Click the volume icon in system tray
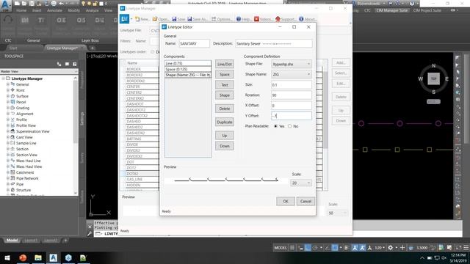This screenshot has width=470, height=264. tap(444, 257)
